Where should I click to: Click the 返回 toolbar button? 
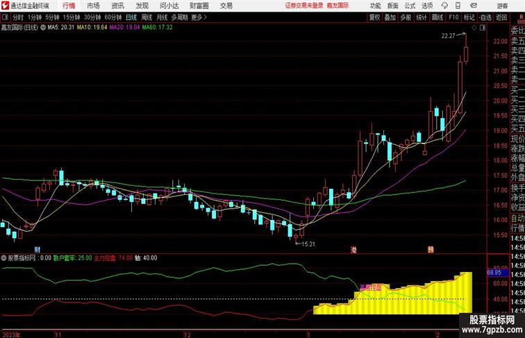click(501, 17)
